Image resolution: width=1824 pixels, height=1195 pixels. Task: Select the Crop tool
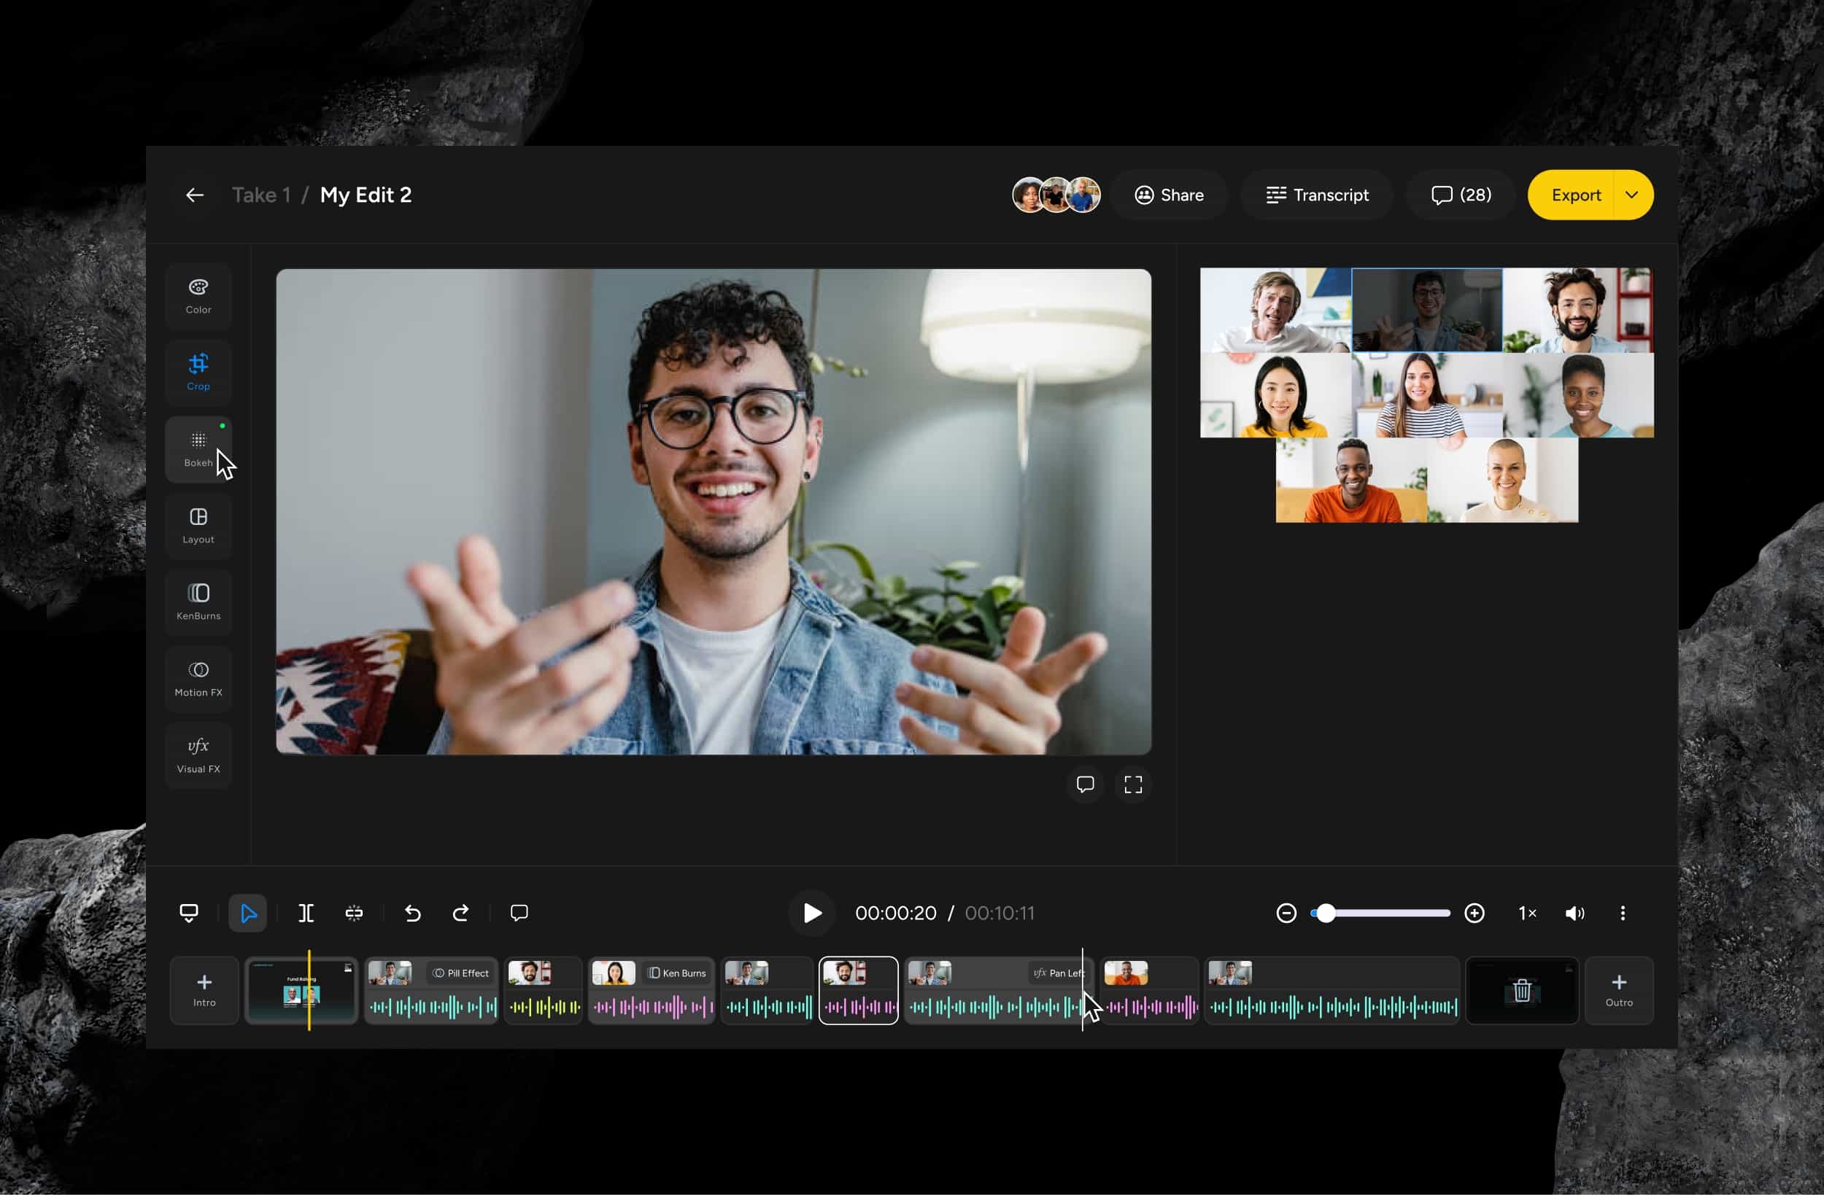[x=198, y=373]
